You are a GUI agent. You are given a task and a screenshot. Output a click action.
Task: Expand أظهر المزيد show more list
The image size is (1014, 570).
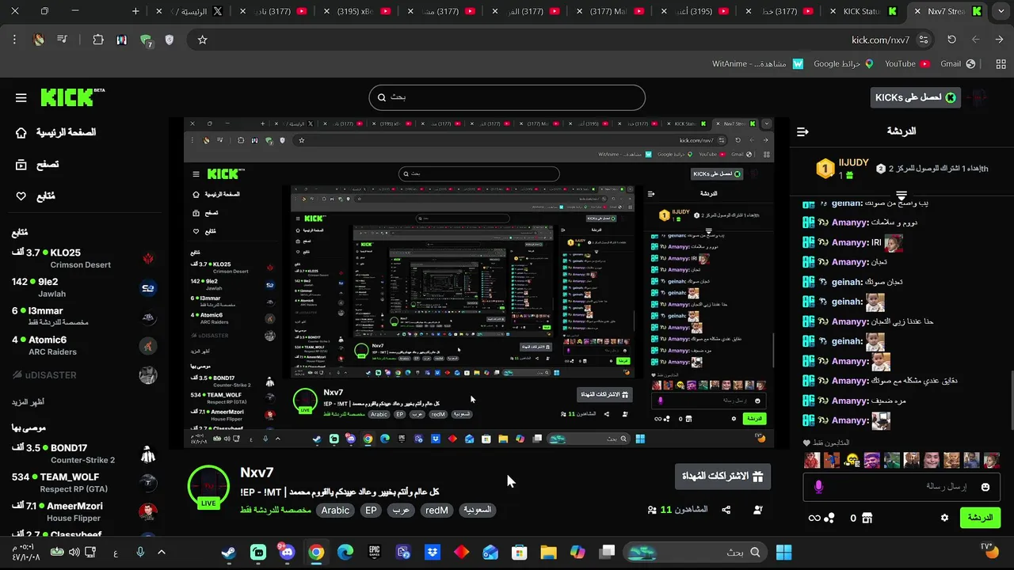[x=28, y=402]
